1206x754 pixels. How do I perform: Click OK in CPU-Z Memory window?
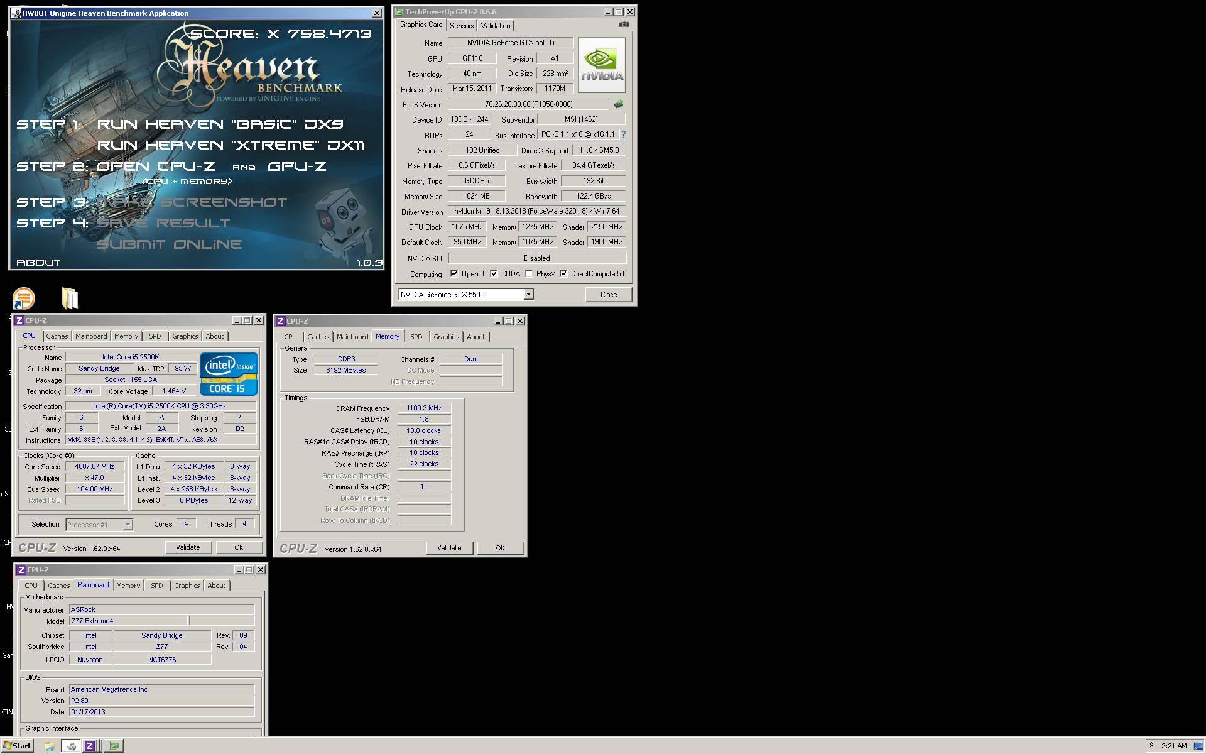[500, 548]
